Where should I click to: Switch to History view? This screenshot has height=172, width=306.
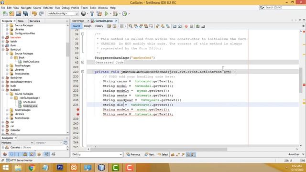tap(99, 26)
